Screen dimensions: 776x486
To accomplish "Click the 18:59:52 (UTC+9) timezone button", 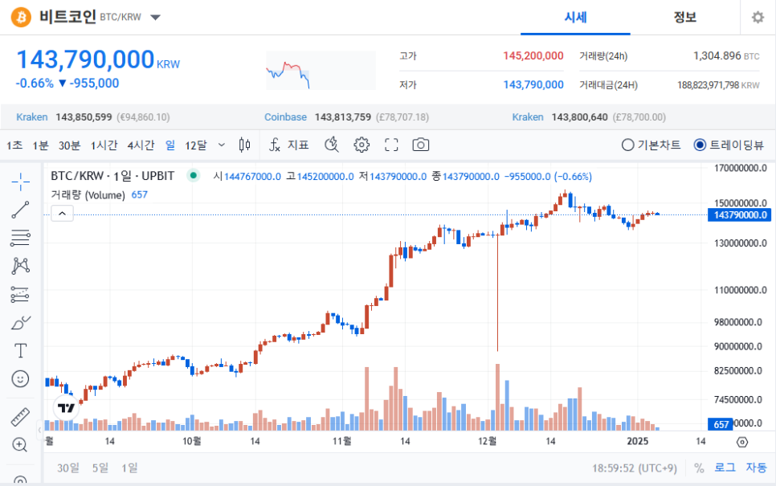I will (635, 468).
